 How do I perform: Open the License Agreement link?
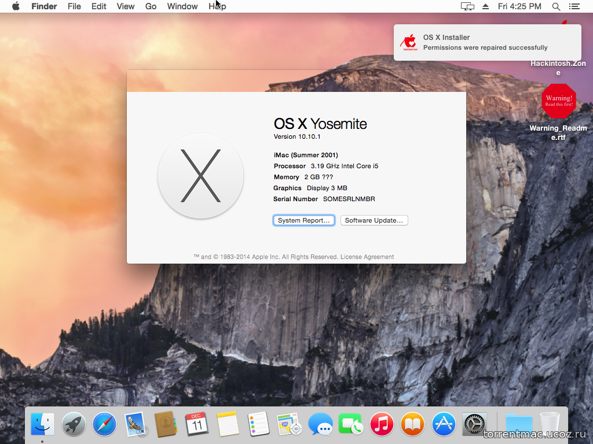click(367, 257)
